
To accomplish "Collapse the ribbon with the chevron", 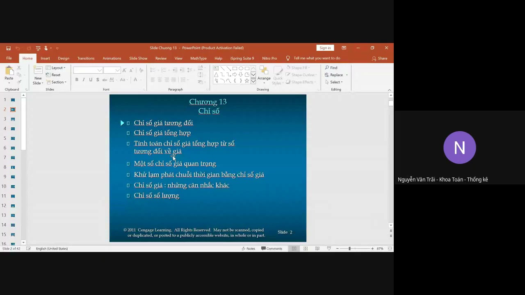I will 389,90.
